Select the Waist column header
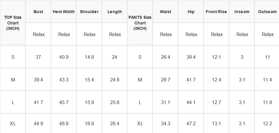 click(x=166, y=12)
